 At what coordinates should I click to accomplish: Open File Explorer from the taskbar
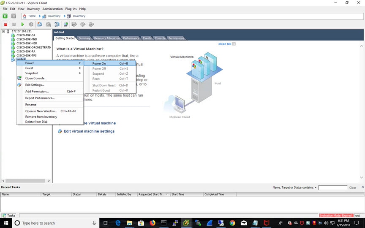point(129,223)
